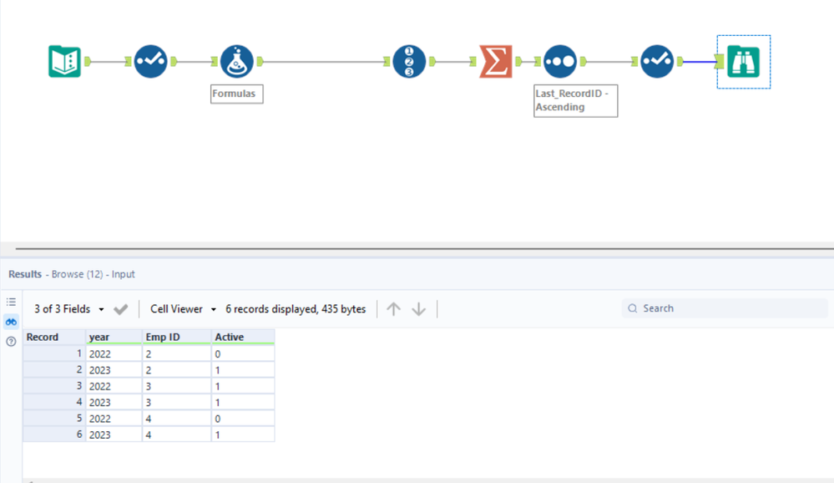Click the Summarize tool output anchor
The height and width of the screenshot is (483, 834).
[x=518, y=61]
